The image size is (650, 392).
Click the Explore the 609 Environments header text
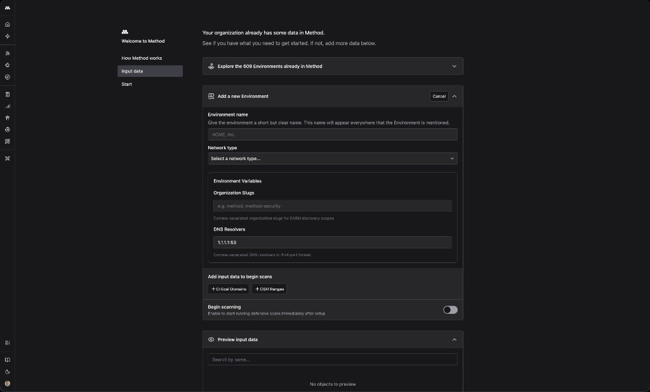tap(270, 66)
